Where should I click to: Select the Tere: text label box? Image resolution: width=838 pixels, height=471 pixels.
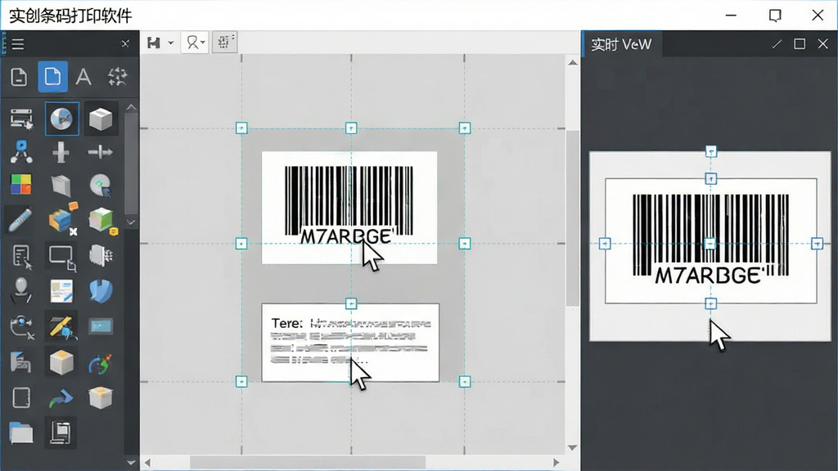tap(350, 343)
